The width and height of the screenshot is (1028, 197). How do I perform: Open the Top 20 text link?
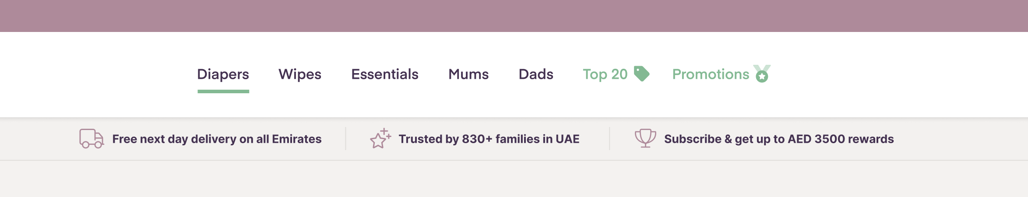click(605, 74)
